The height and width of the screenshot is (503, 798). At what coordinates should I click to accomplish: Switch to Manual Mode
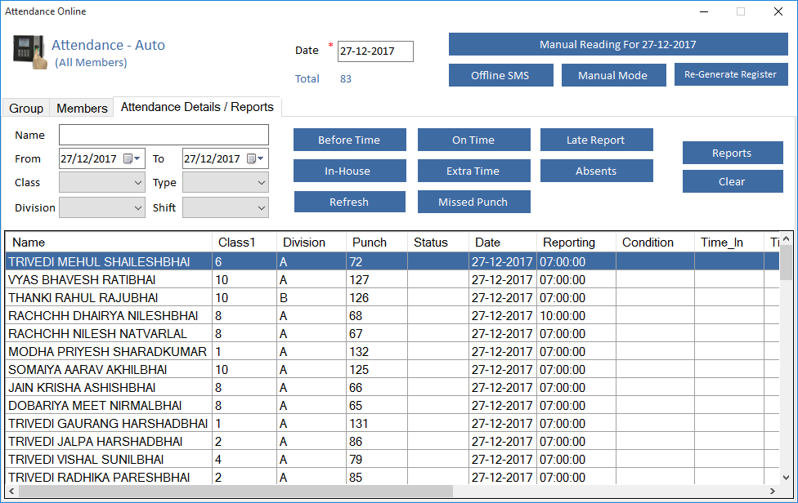[x=612, y=75]
